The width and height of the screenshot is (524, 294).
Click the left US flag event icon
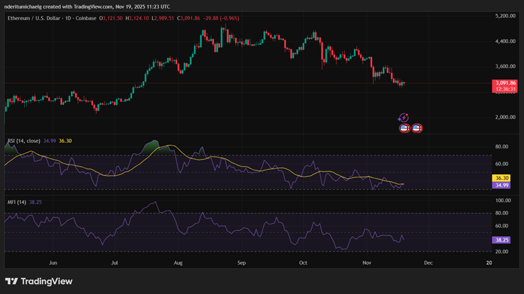404,128
